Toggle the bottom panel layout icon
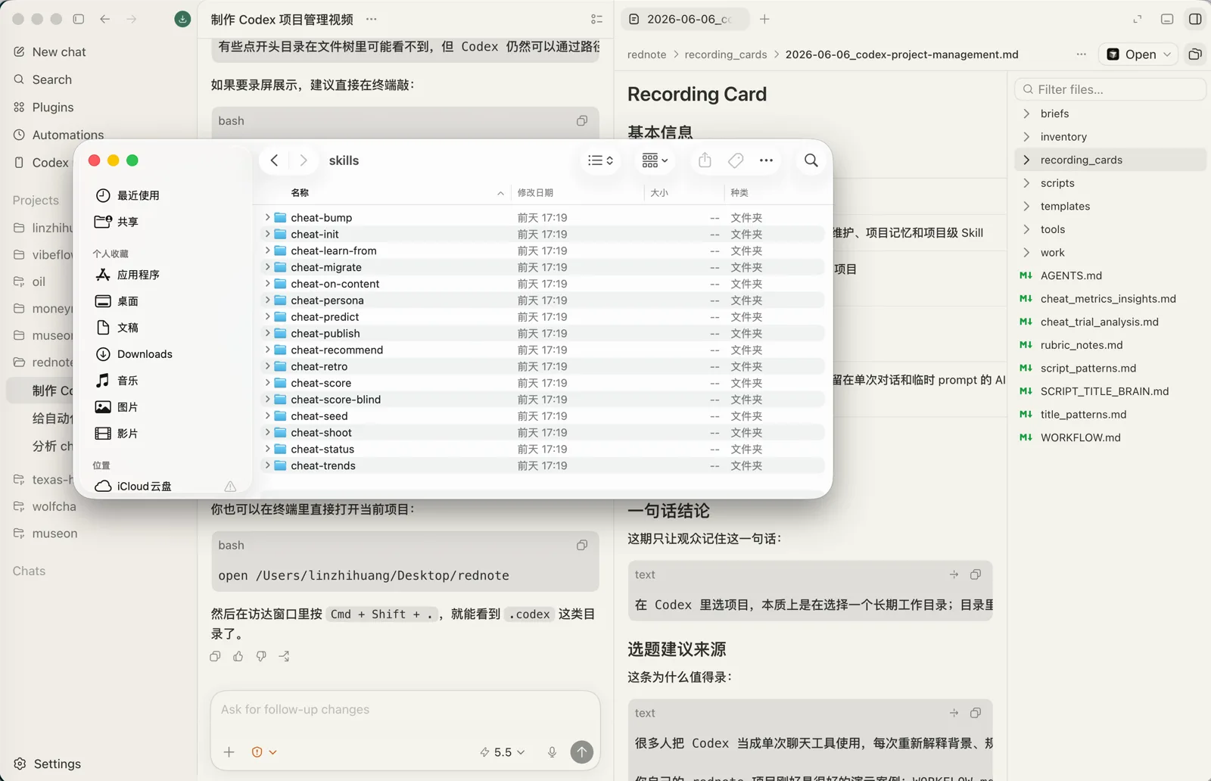The image size is (1211, 781). click(1167, 19)
